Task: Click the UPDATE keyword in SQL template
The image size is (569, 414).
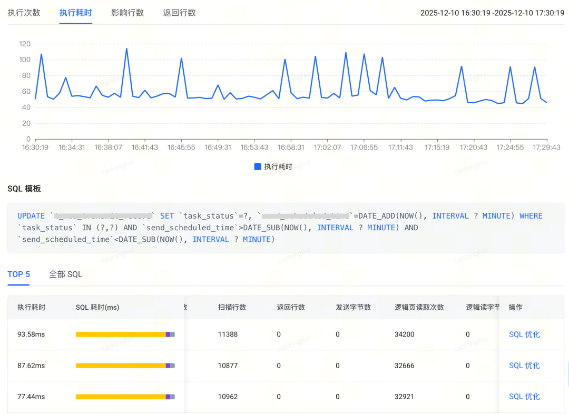Action: tap(31, 216)
